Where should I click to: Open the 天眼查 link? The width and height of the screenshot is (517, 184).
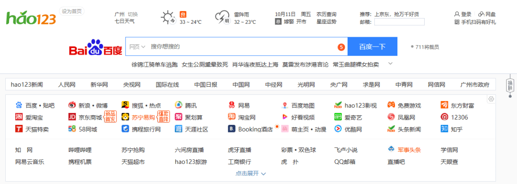[x=450, y=162]
